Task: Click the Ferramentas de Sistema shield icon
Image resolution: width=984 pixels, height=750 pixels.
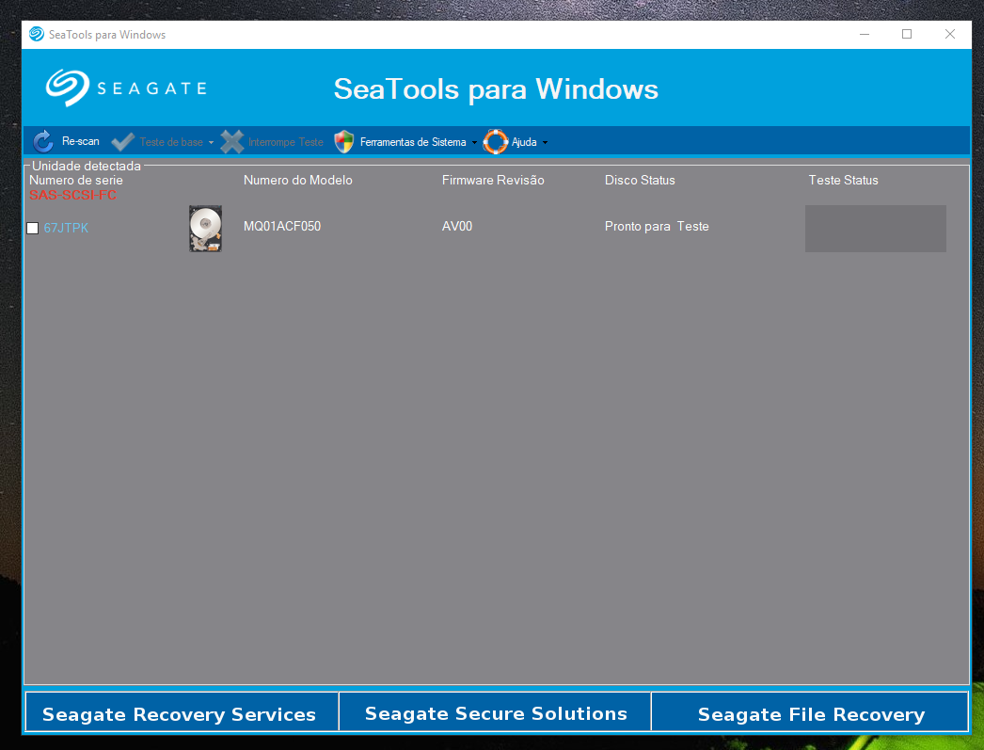Action: tap(344, 142)
